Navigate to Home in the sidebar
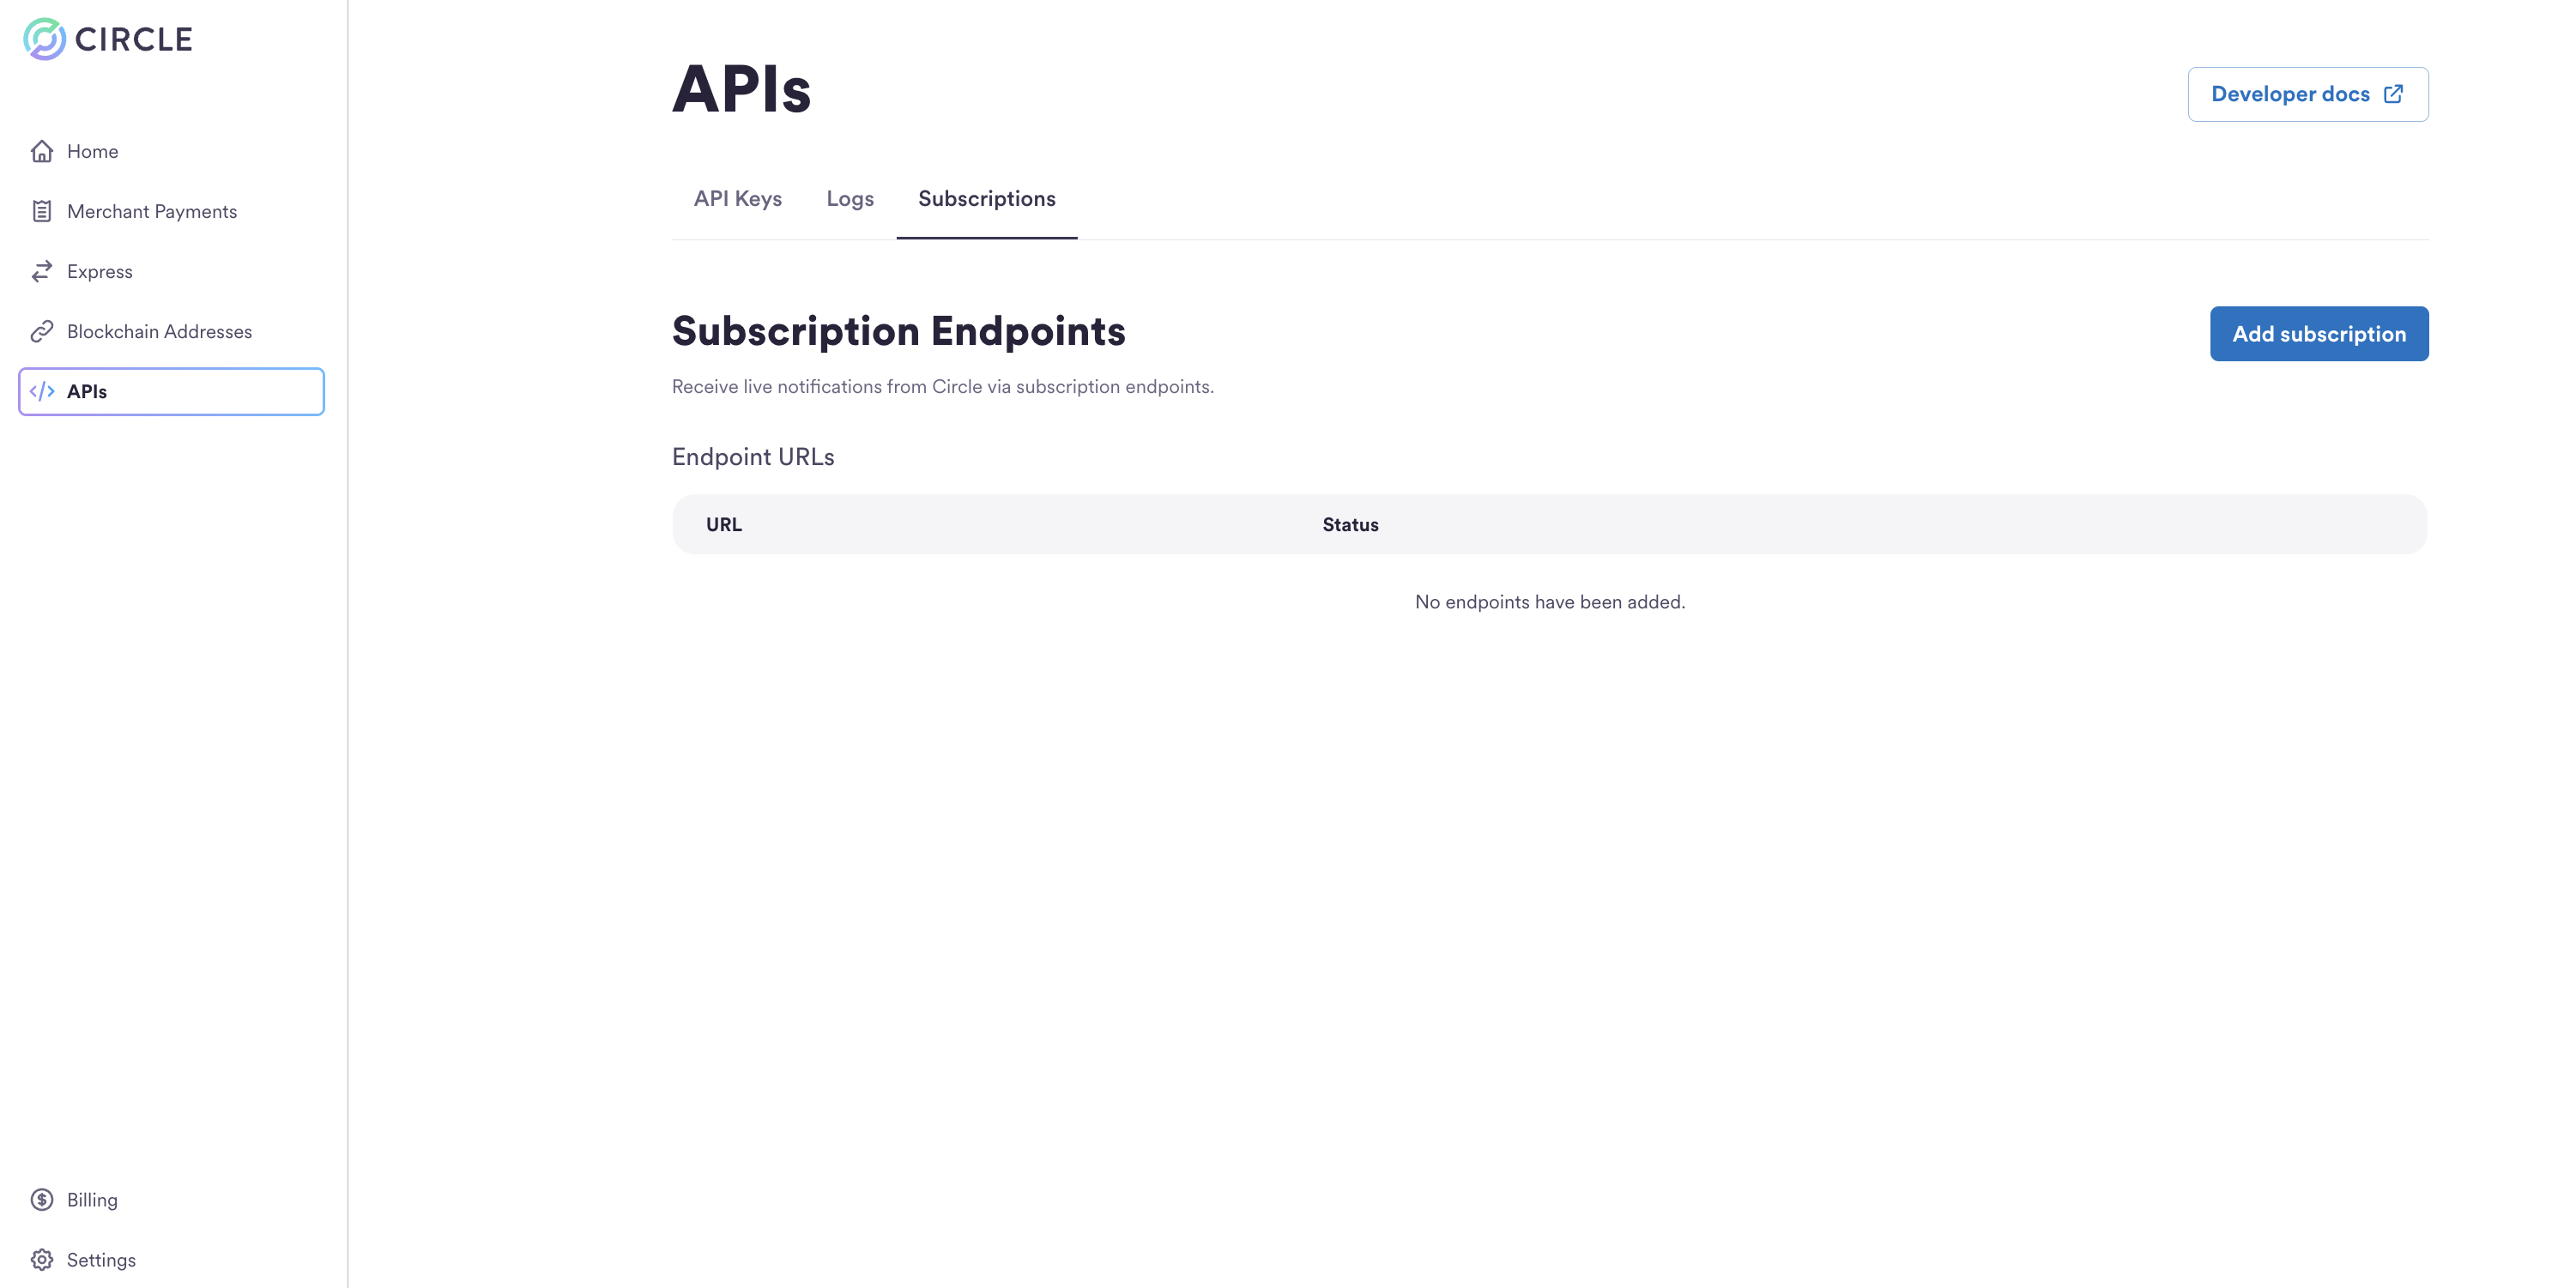2576x1288 pixels. tap(92, 150)
